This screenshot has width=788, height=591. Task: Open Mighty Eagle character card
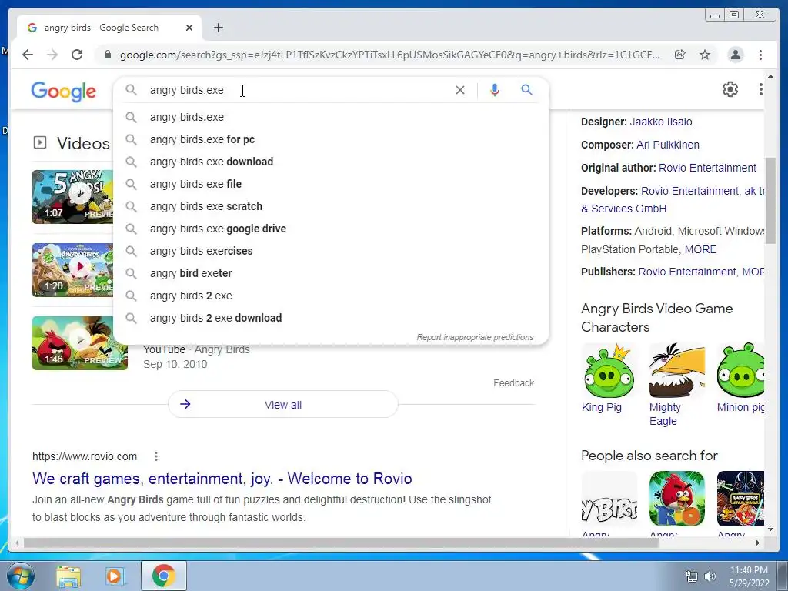pyautogui.click(x=676, y=385)
